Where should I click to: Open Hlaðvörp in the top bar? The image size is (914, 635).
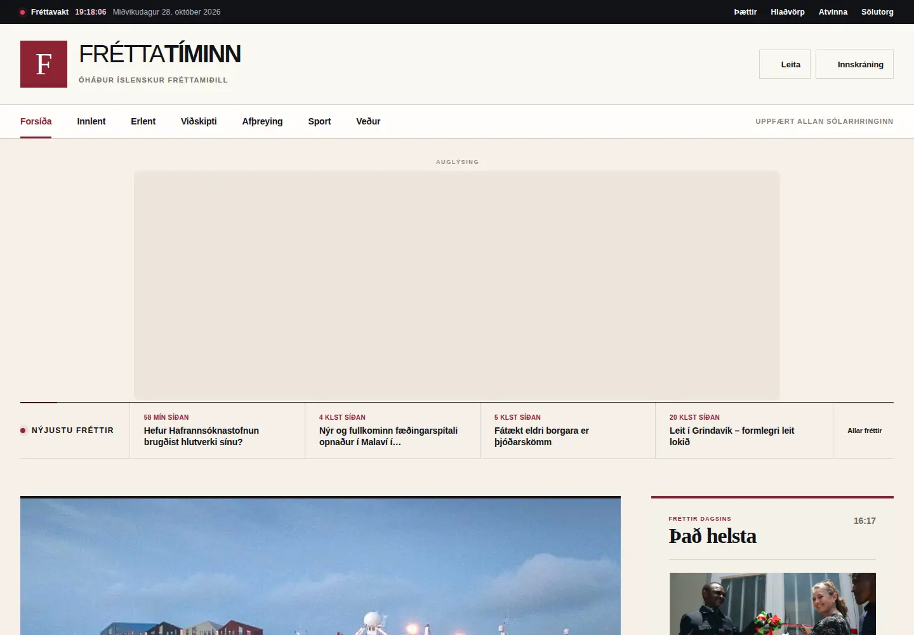[788, 12]
